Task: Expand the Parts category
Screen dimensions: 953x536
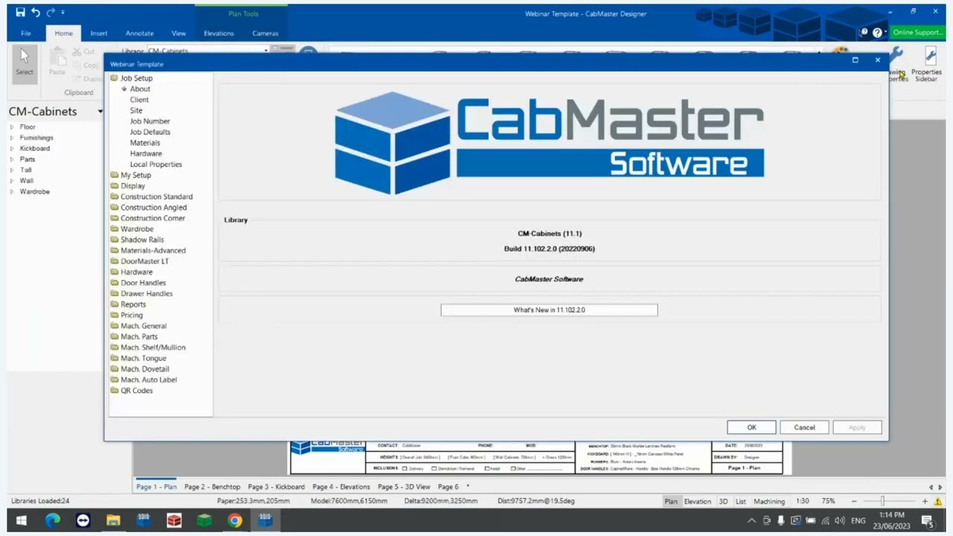Action: coord(11,159)
